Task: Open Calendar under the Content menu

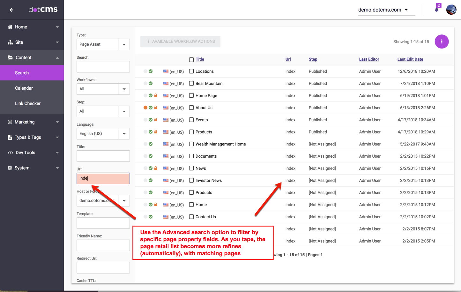Action: [x=24, y=88]
